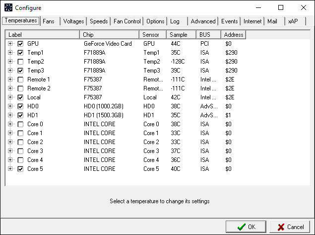Enable the Temp2 checkbox
Viewport: 315px width, 235px height.
[x=20, y=62]
